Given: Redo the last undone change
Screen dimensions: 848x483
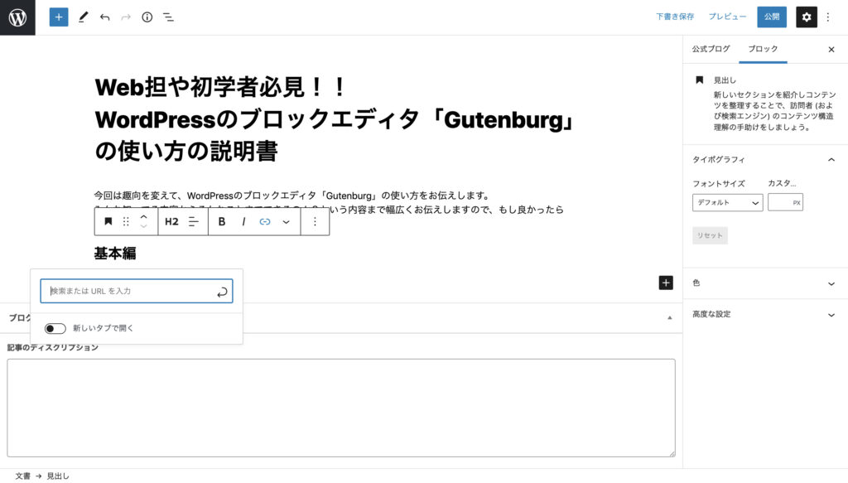Looking at the screenshot, I should [126, 17].
